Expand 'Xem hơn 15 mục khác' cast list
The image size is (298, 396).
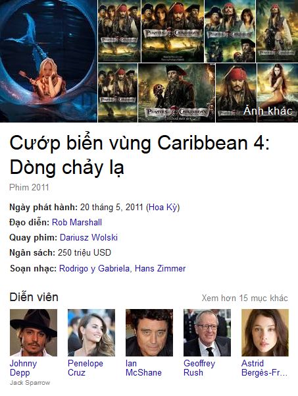coord(245,298)
